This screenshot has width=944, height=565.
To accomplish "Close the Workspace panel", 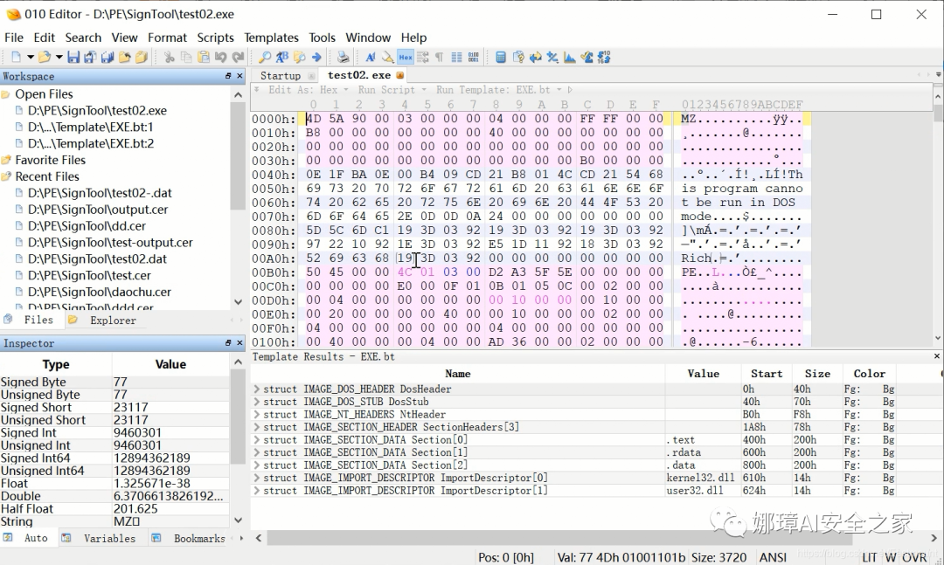I will click(x=239, y=76).
